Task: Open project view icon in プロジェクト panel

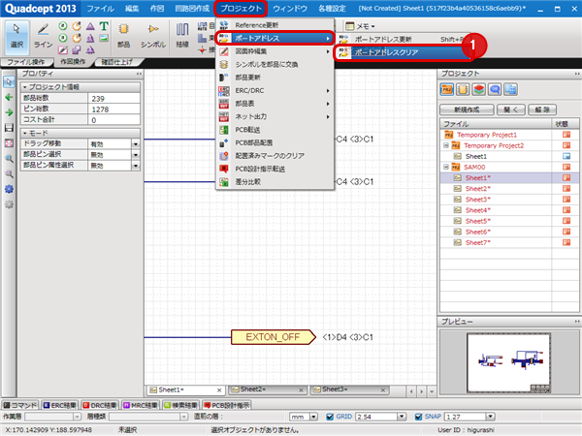Action: pyautogui.click(x=447, y=89)
